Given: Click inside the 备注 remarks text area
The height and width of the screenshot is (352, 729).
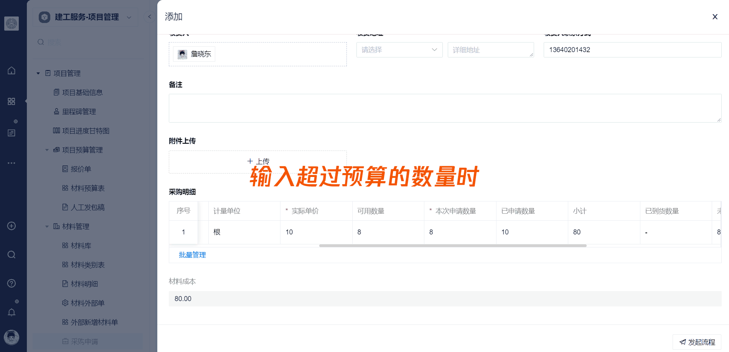Looking at the screenshot, I should (x=444, y=108).
